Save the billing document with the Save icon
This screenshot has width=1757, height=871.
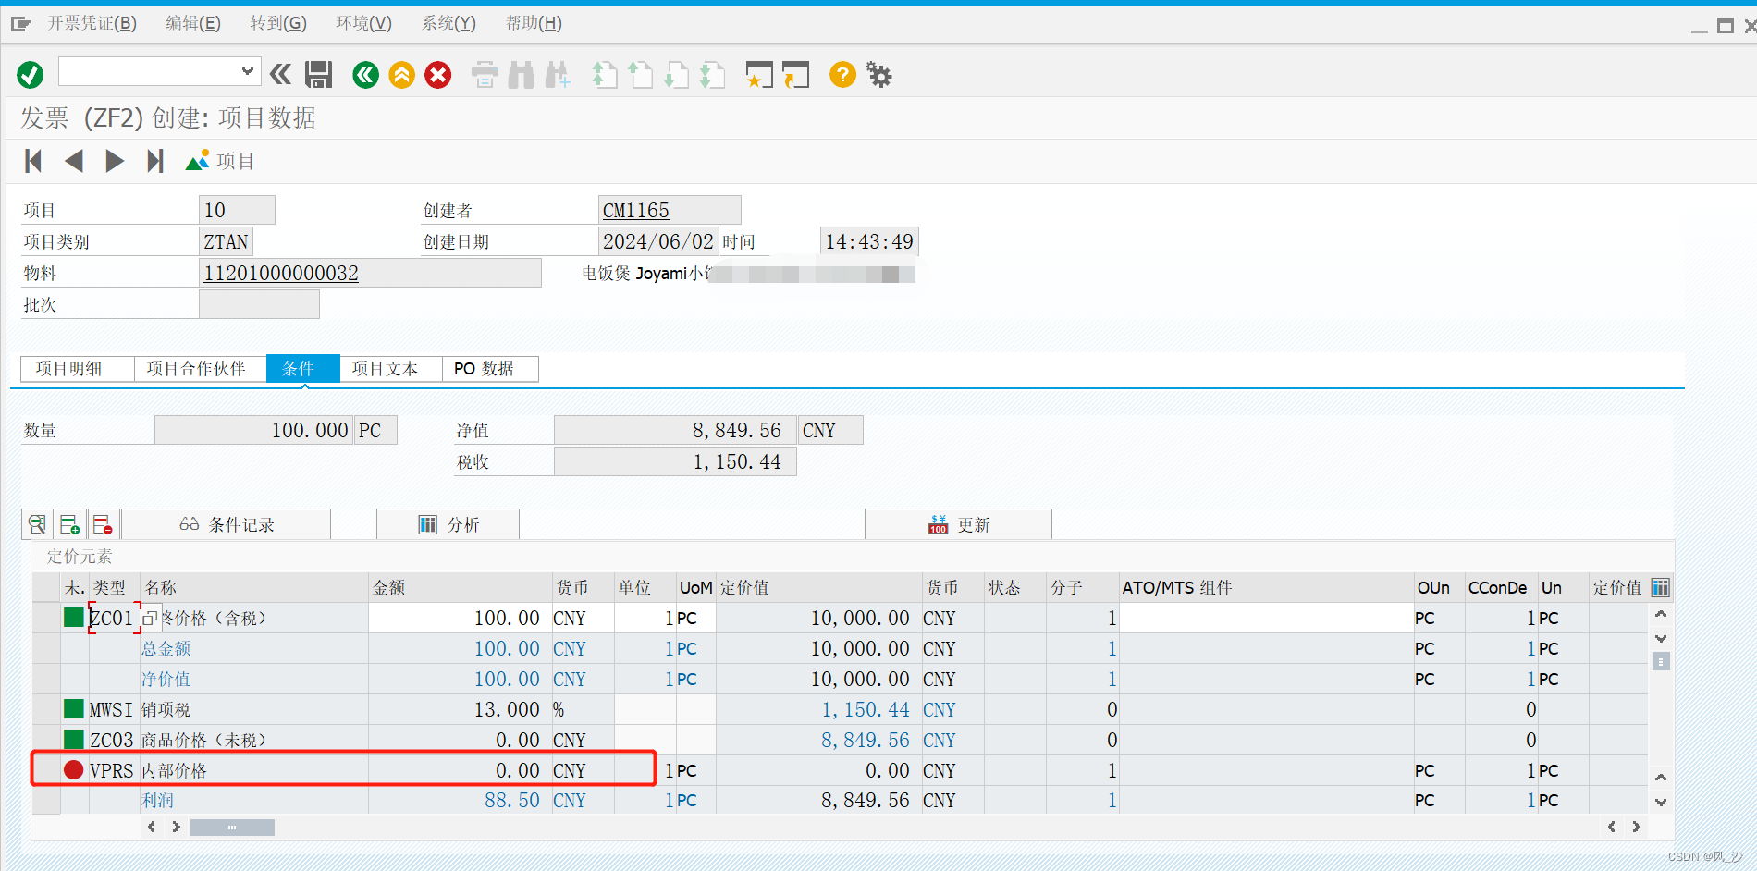click(x=318, y=74)
